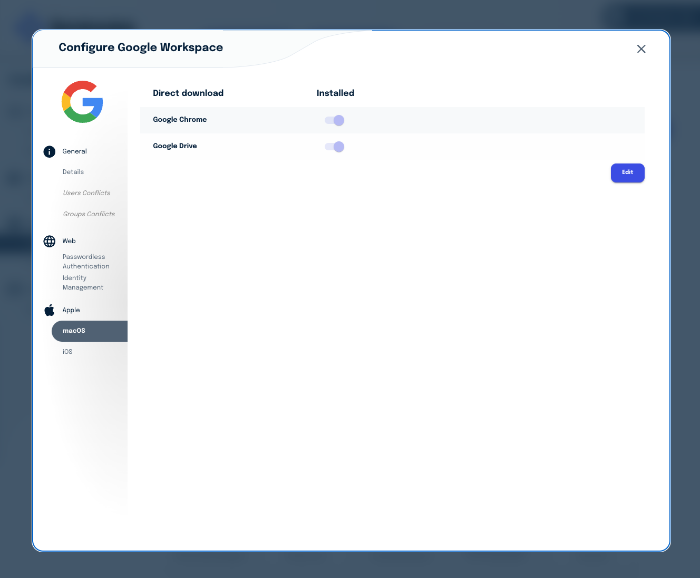Click the Edit button
Image resolution: width=700 pixels, height=578 pixels.
pyautogui.click(x=627, y=173)
